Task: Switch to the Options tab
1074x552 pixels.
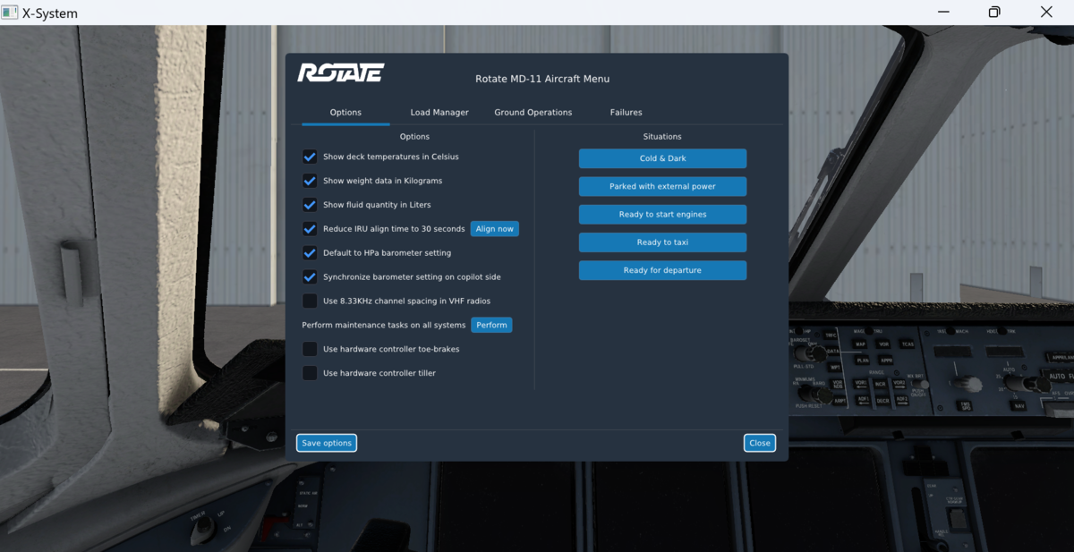Action: click(345, 113)
